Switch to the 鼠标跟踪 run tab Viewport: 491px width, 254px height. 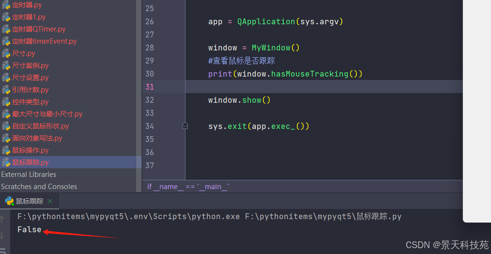pyautogui.click(x=30, y=201)
